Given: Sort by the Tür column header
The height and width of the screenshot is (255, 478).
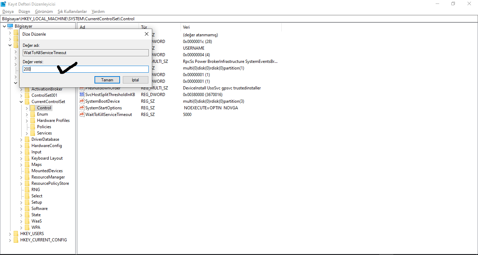Looking at the screenshot, I should pos(160,27).
